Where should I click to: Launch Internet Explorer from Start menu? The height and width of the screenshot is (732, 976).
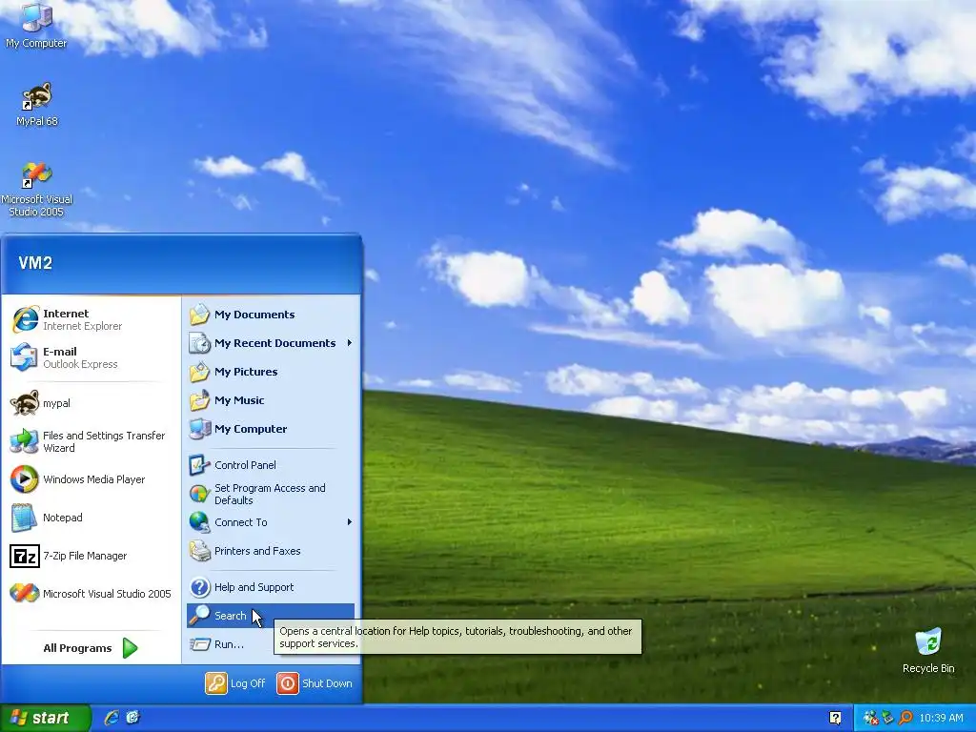click(91, 319)
